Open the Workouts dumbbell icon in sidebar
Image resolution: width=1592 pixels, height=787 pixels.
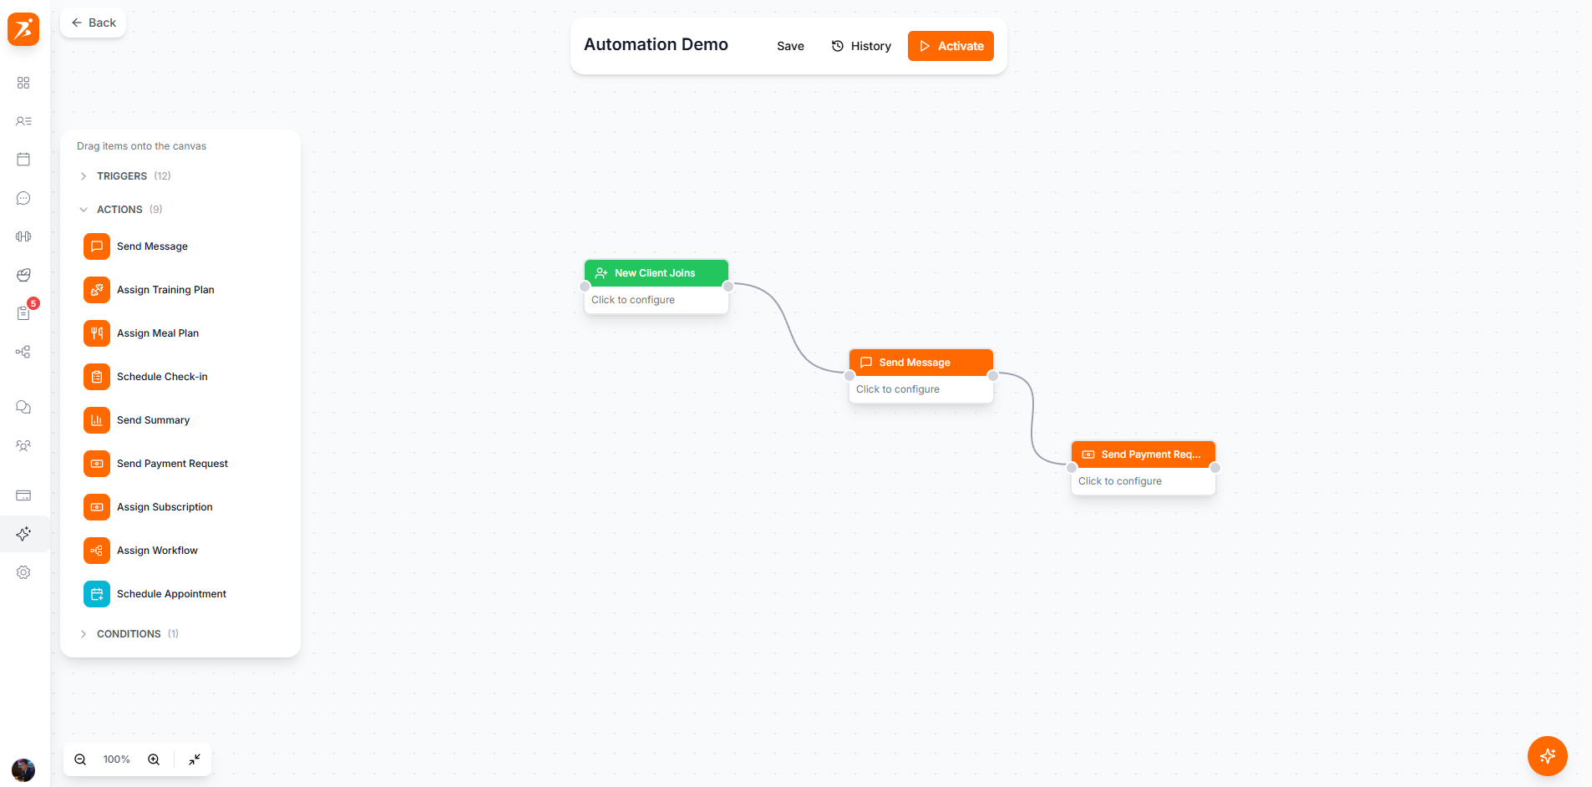click(x=23, y=236)
